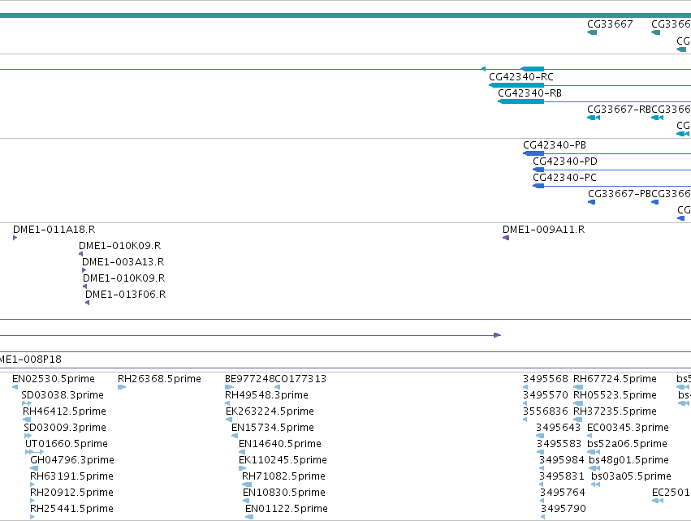Select the DME1-013F06.R feature label
Screen dimensions: 691x521
126,295
